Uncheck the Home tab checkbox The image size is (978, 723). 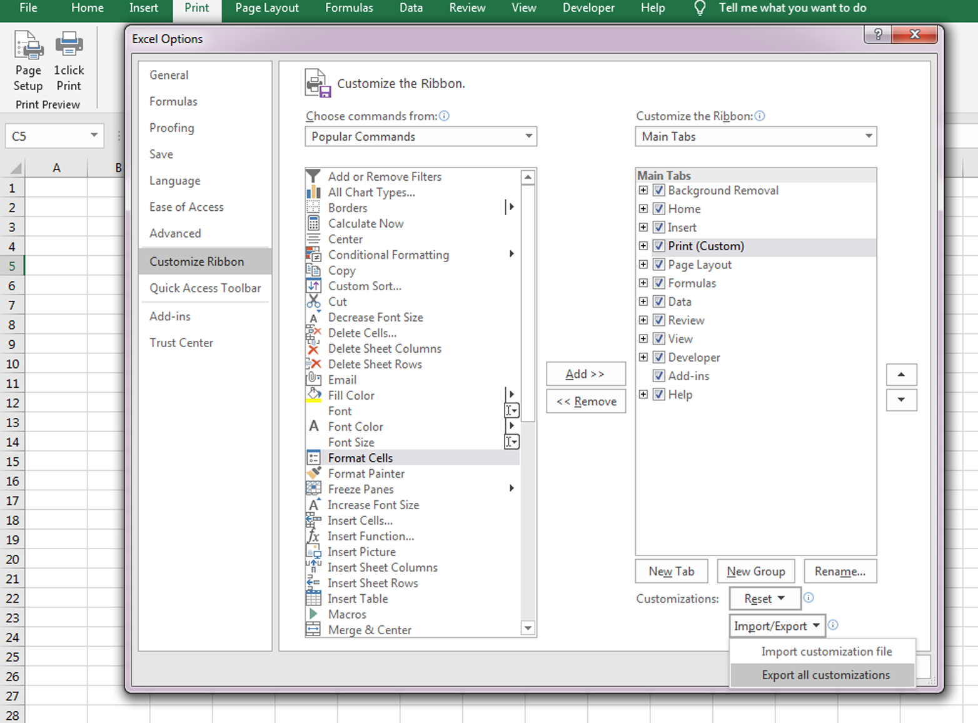[659, 209]
